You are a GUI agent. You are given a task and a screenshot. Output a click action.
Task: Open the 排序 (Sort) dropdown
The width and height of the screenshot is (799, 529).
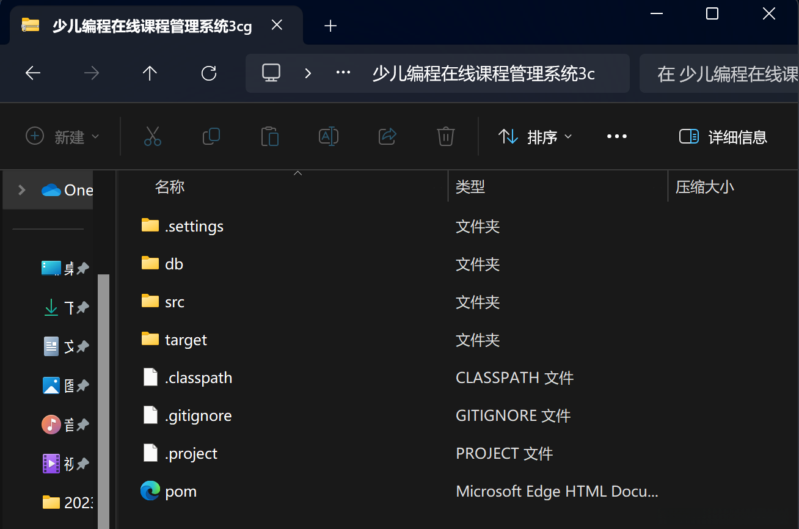535,137
